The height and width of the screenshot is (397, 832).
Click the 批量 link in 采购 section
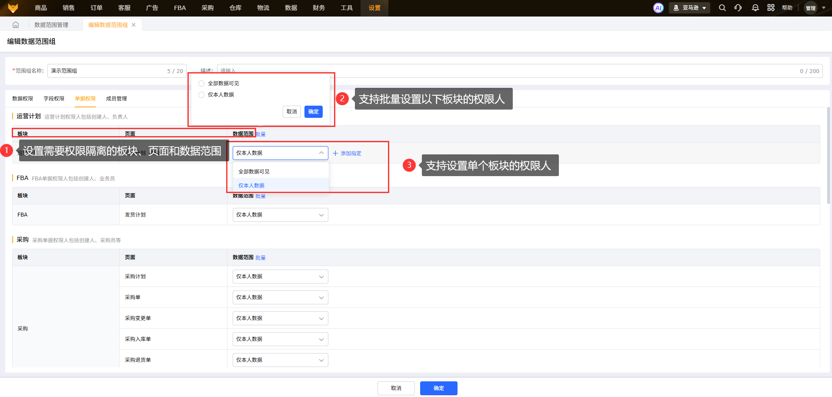[x=260, y=258]
